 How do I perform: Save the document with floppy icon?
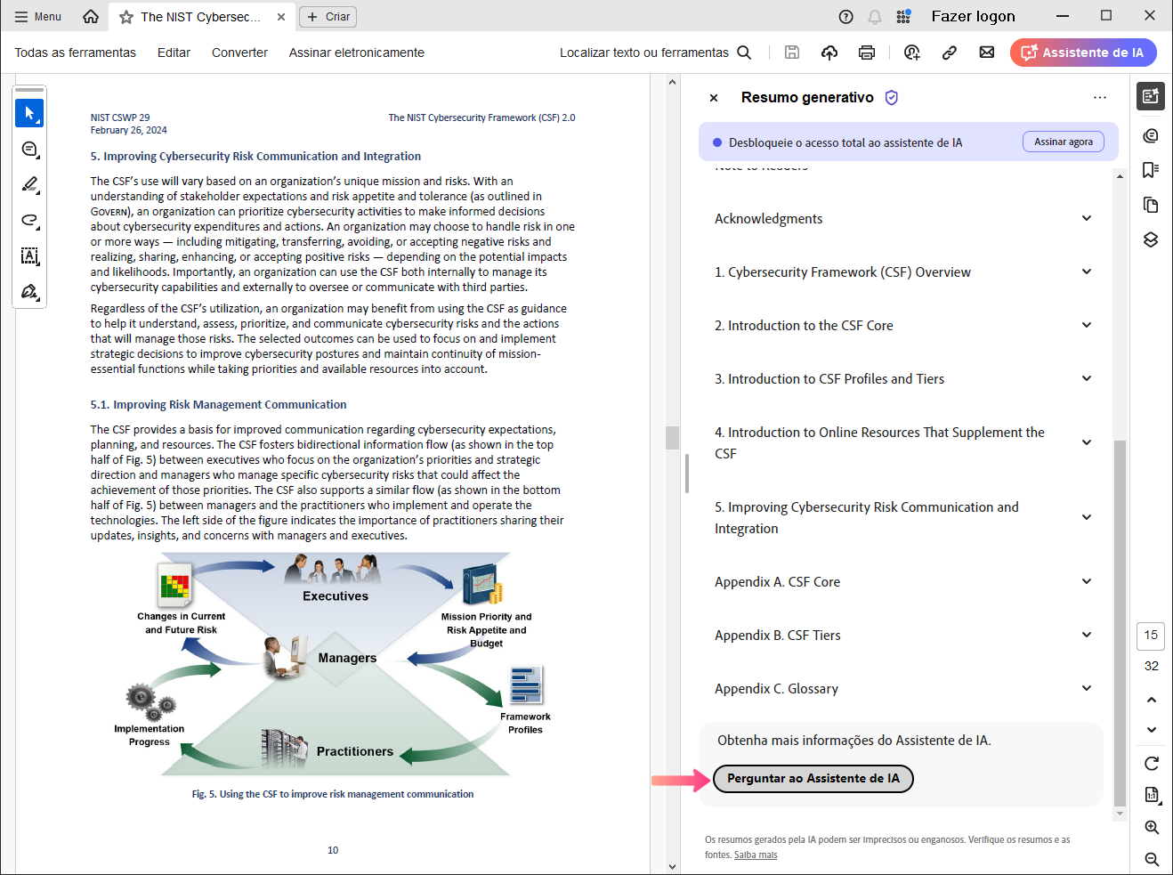(x=792, y=53)
